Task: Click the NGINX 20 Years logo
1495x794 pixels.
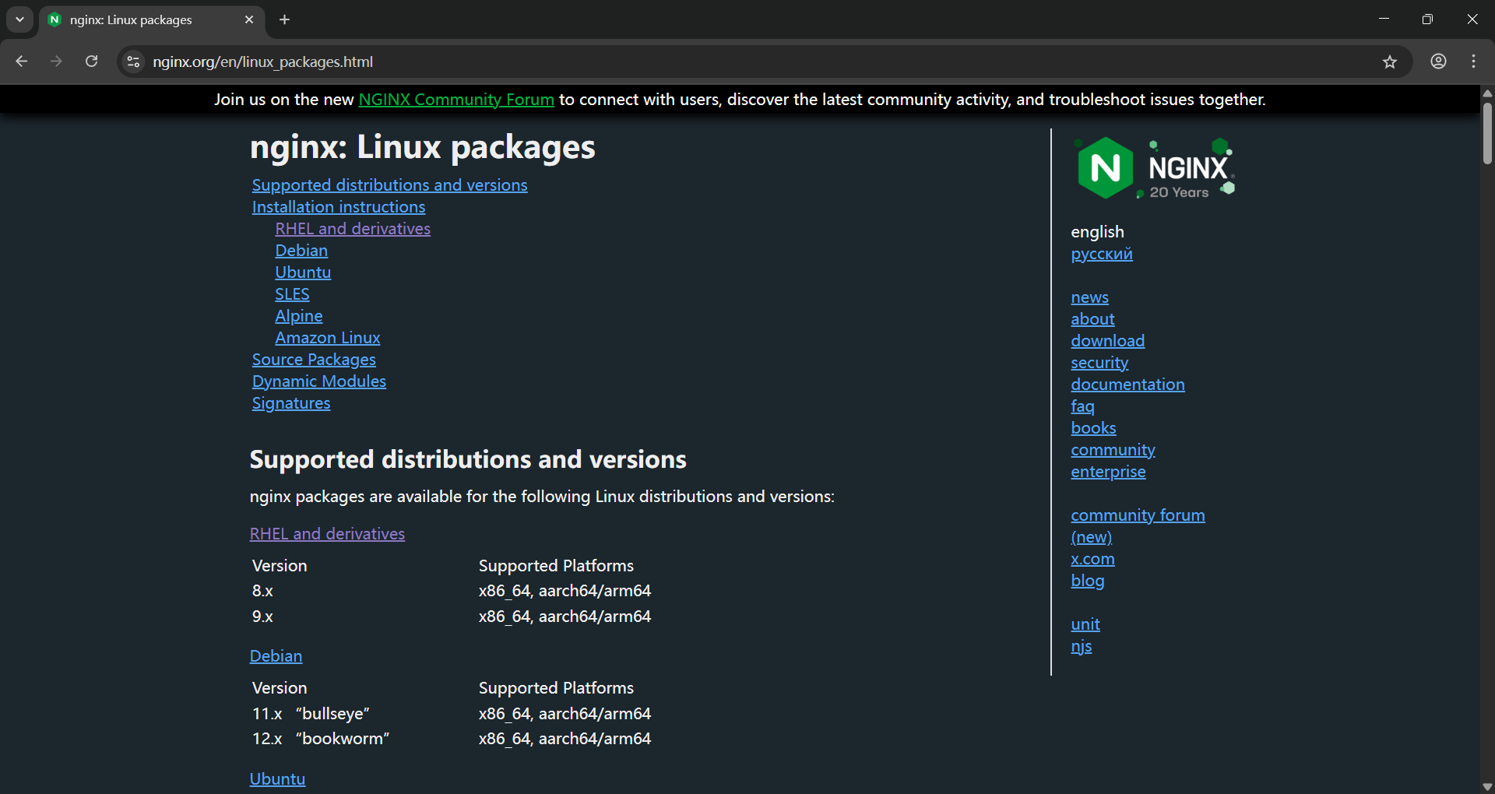Action: tap(1154, 168)
